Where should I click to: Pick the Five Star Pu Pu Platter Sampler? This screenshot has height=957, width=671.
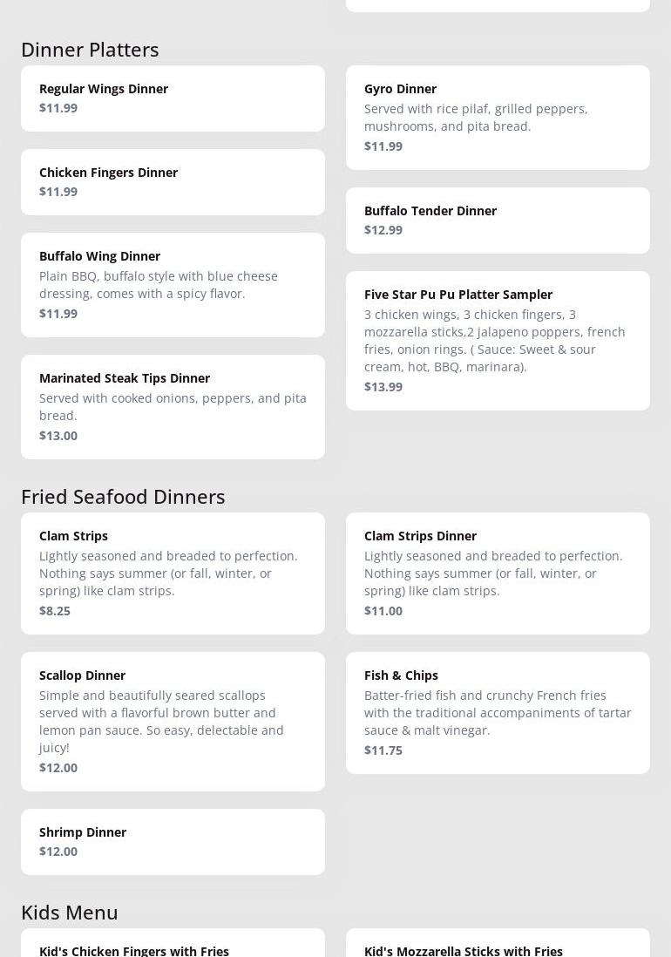tap(498, 340)
